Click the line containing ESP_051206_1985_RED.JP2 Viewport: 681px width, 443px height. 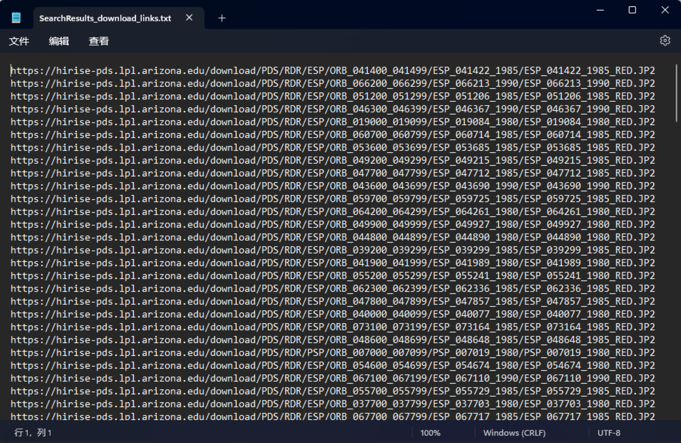(x=333, y=96)
